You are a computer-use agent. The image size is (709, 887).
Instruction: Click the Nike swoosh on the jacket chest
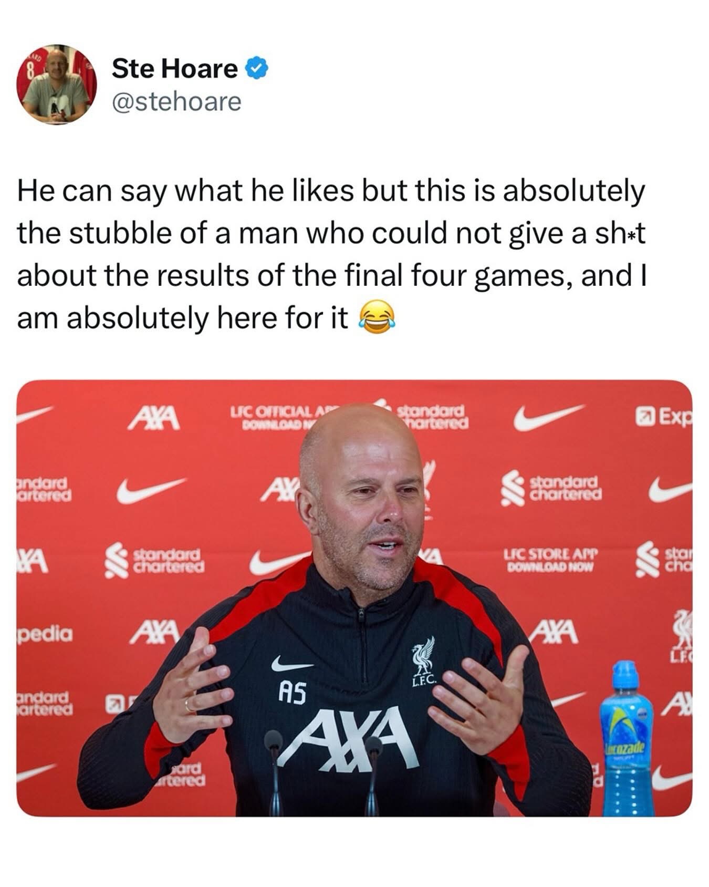292,664
